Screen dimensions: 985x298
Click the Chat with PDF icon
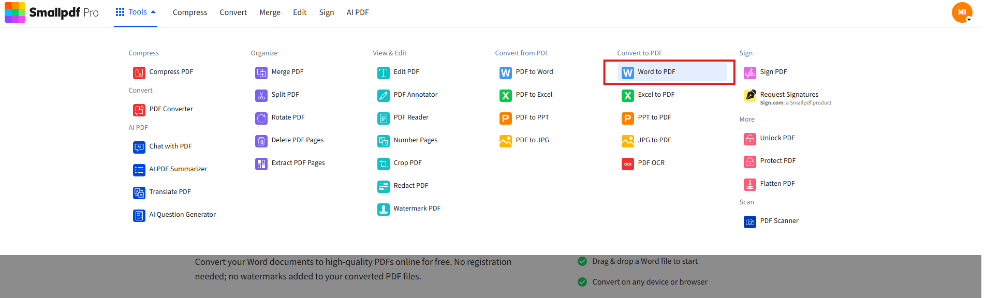139,147
